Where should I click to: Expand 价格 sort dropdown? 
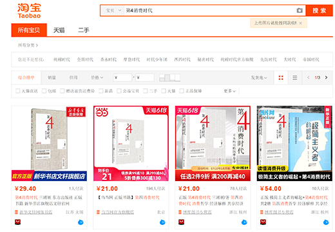point(97,77)
